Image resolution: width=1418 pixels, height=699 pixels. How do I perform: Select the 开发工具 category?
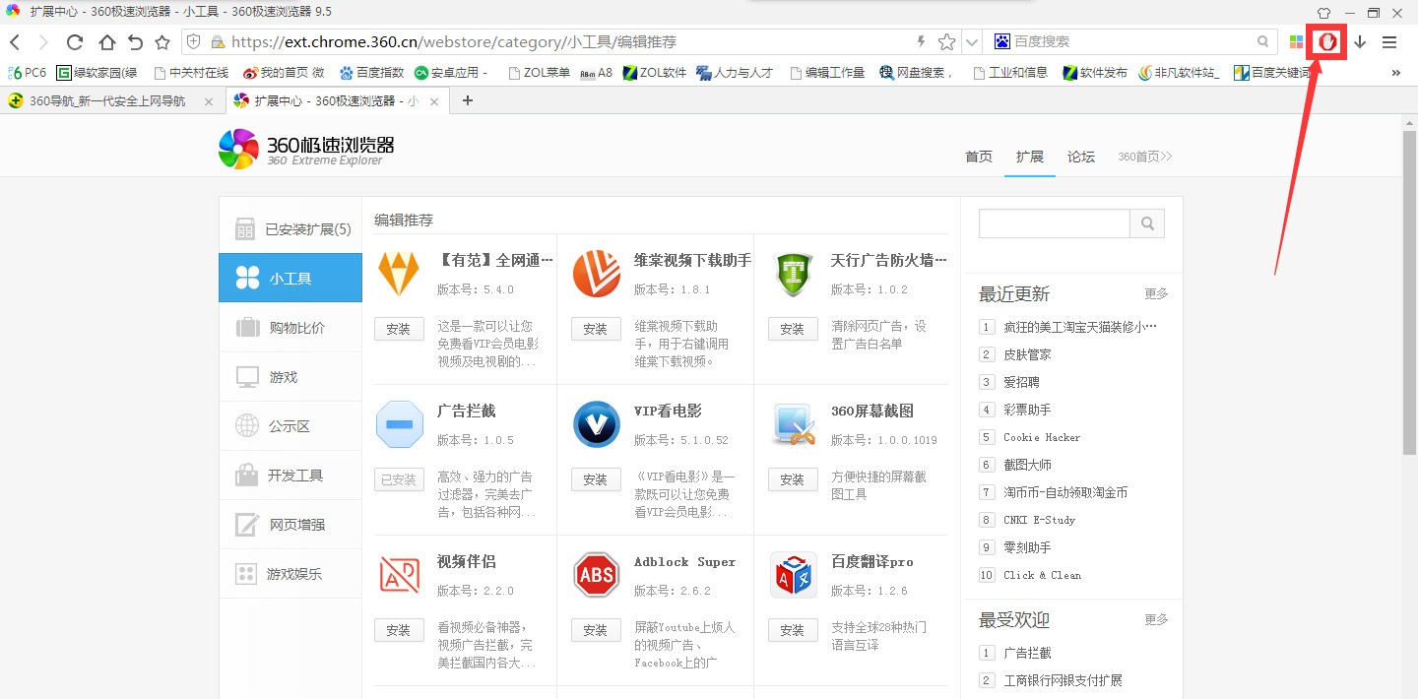pyautogui.click(x=290, y=476)
